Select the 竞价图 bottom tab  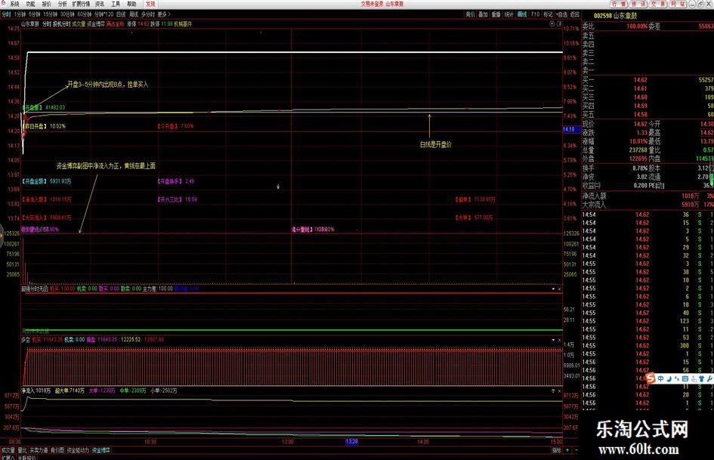pos(57,450)
